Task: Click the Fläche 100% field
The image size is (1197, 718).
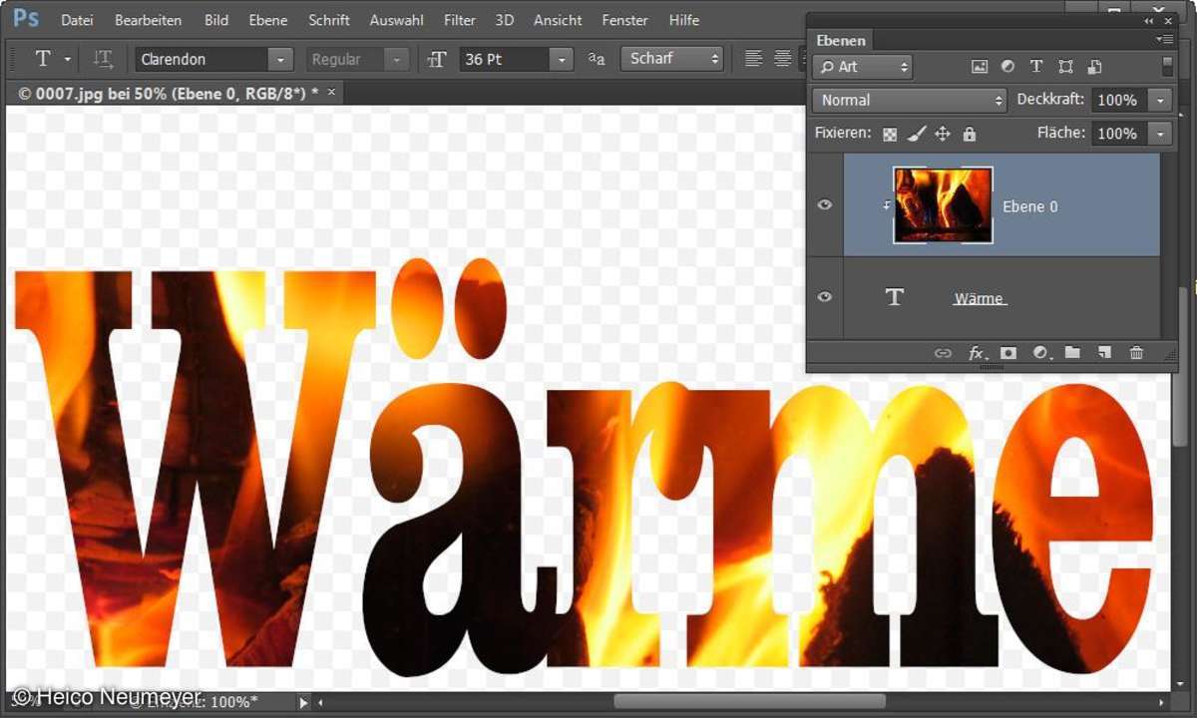Action: (x=1119, y=133)
